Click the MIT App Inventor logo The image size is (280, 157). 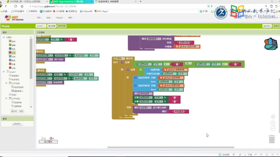tap(14, 18)
